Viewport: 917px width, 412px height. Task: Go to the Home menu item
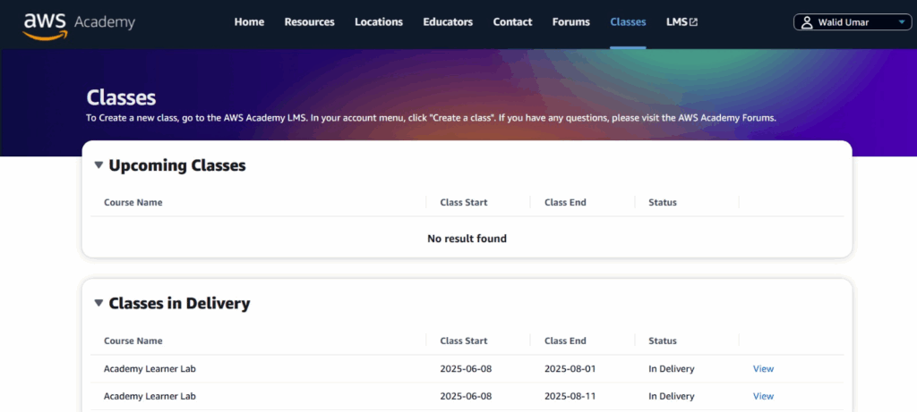(x=249, y=22)
